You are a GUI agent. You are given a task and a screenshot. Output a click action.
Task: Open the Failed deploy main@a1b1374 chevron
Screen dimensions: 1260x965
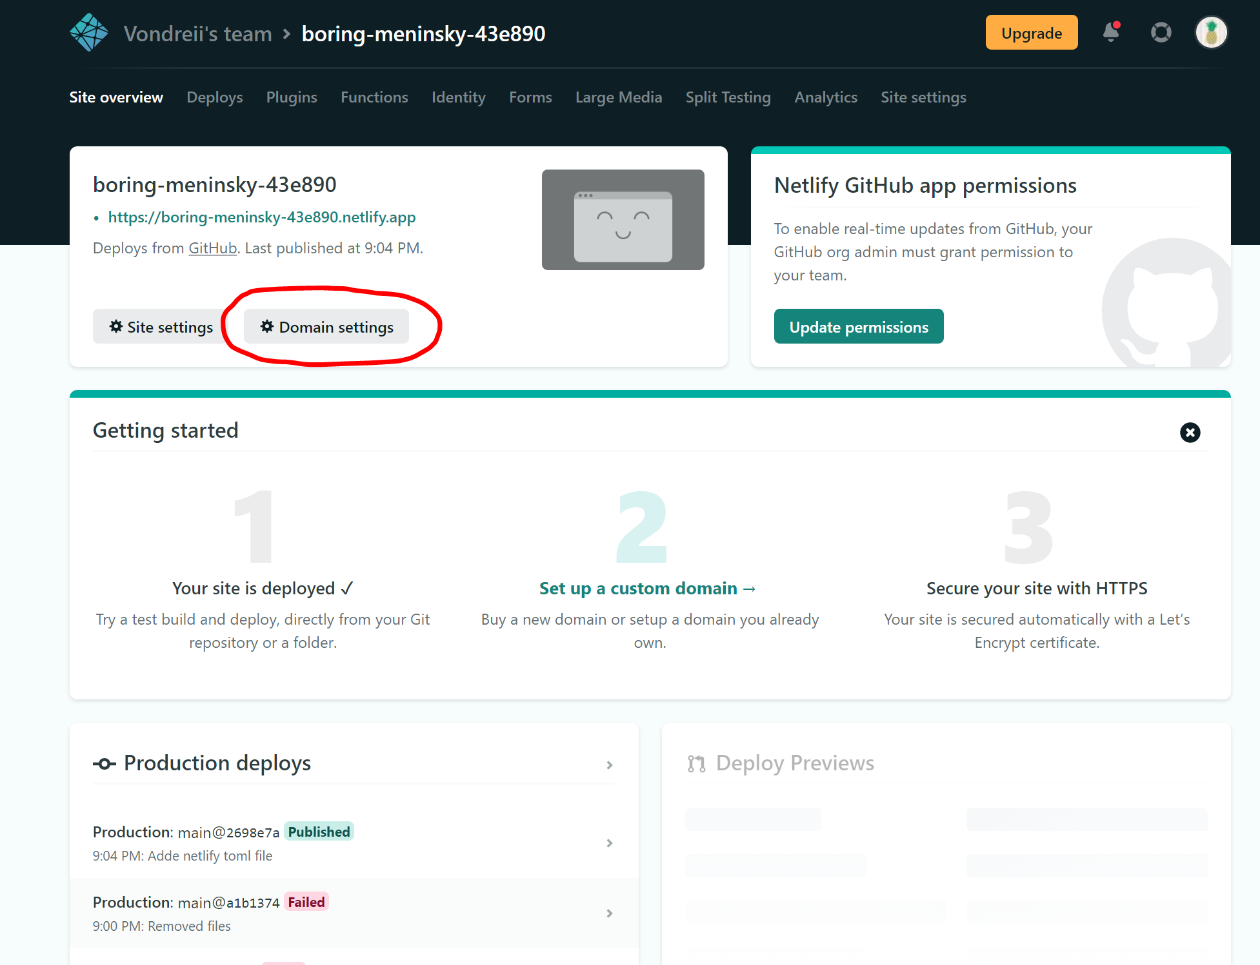(609, 913)
